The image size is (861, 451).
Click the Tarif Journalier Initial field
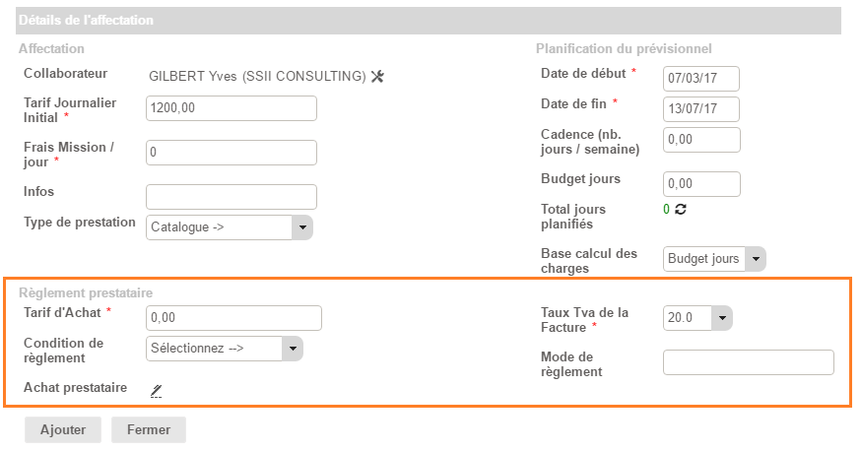232,108
